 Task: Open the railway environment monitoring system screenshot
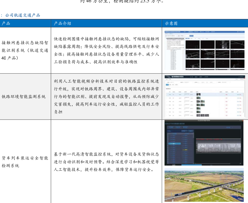coord(204,96)
